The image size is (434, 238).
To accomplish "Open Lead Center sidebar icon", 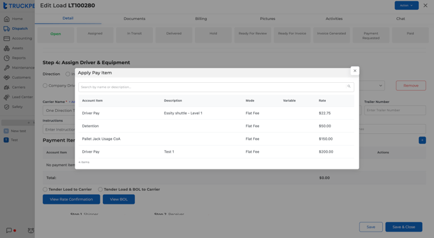I will [x=6, y=97].
